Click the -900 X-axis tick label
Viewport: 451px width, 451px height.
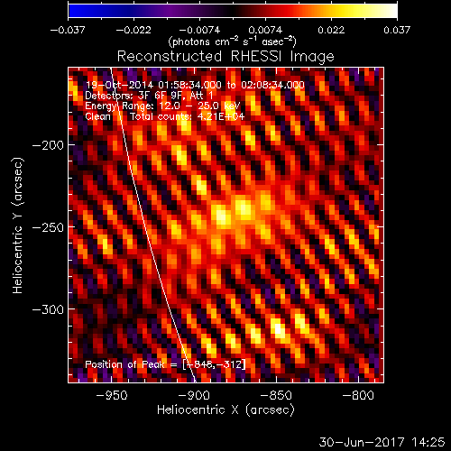tap(194, 395)
